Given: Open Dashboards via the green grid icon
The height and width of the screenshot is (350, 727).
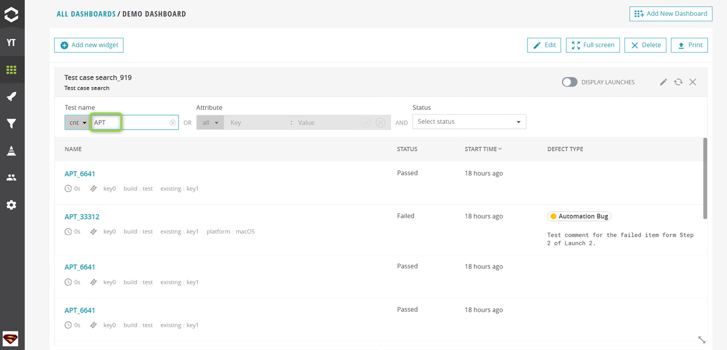Looking at the screenshot, I should [x=12, y=69].
